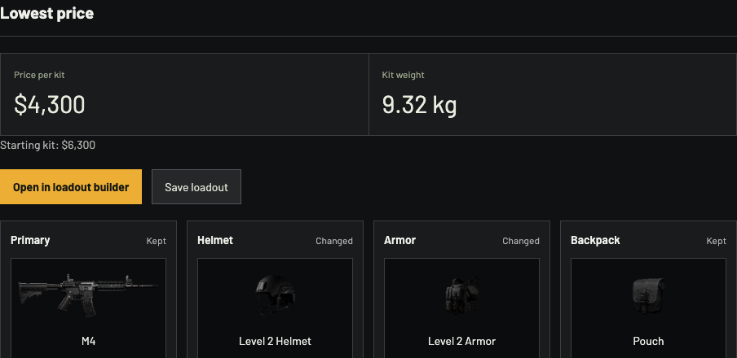Select the Level 2 Armor vest icon

point(462,295)
